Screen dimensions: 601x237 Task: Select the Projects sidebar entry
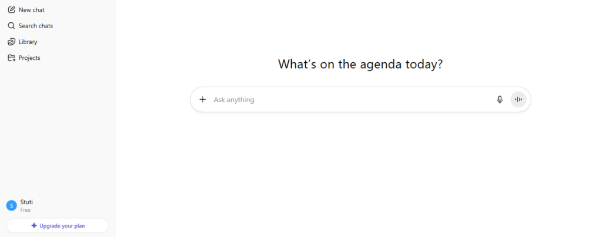[29, 57]
